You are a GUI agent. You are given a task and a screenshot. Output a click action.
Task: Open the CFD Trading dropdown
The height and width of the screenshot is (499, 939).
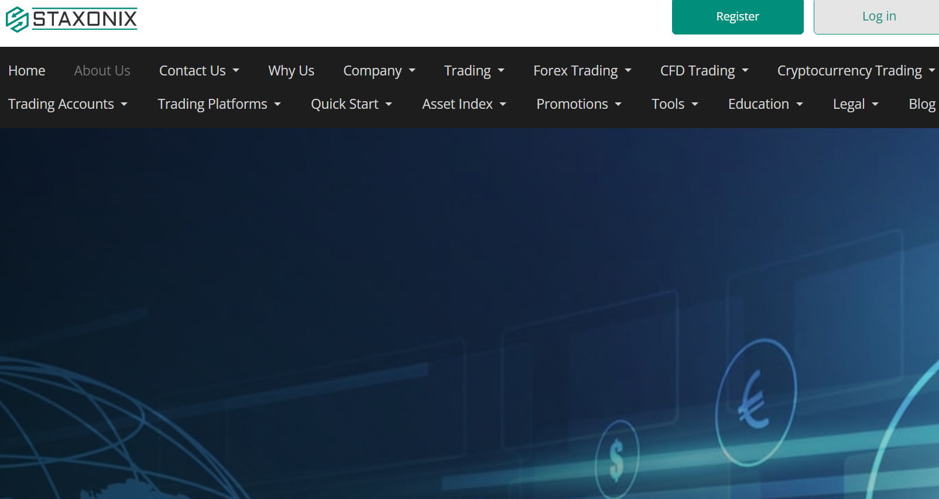click(704, 71)
